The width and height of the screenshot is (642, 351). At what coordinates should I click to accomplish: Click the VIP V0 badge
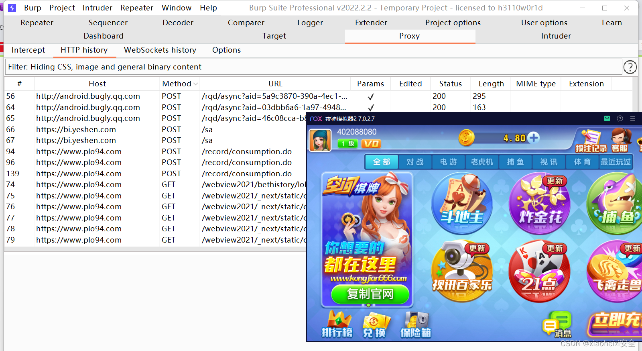pyautogui.click(x=371, y=144)
